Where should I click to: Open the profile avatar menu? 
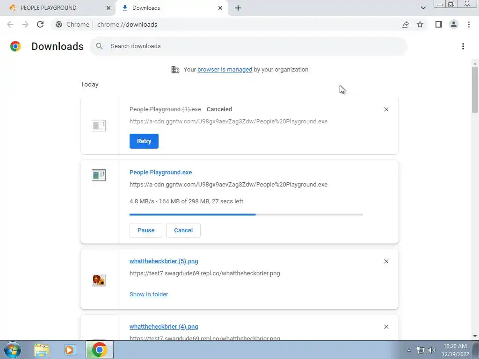454,24
